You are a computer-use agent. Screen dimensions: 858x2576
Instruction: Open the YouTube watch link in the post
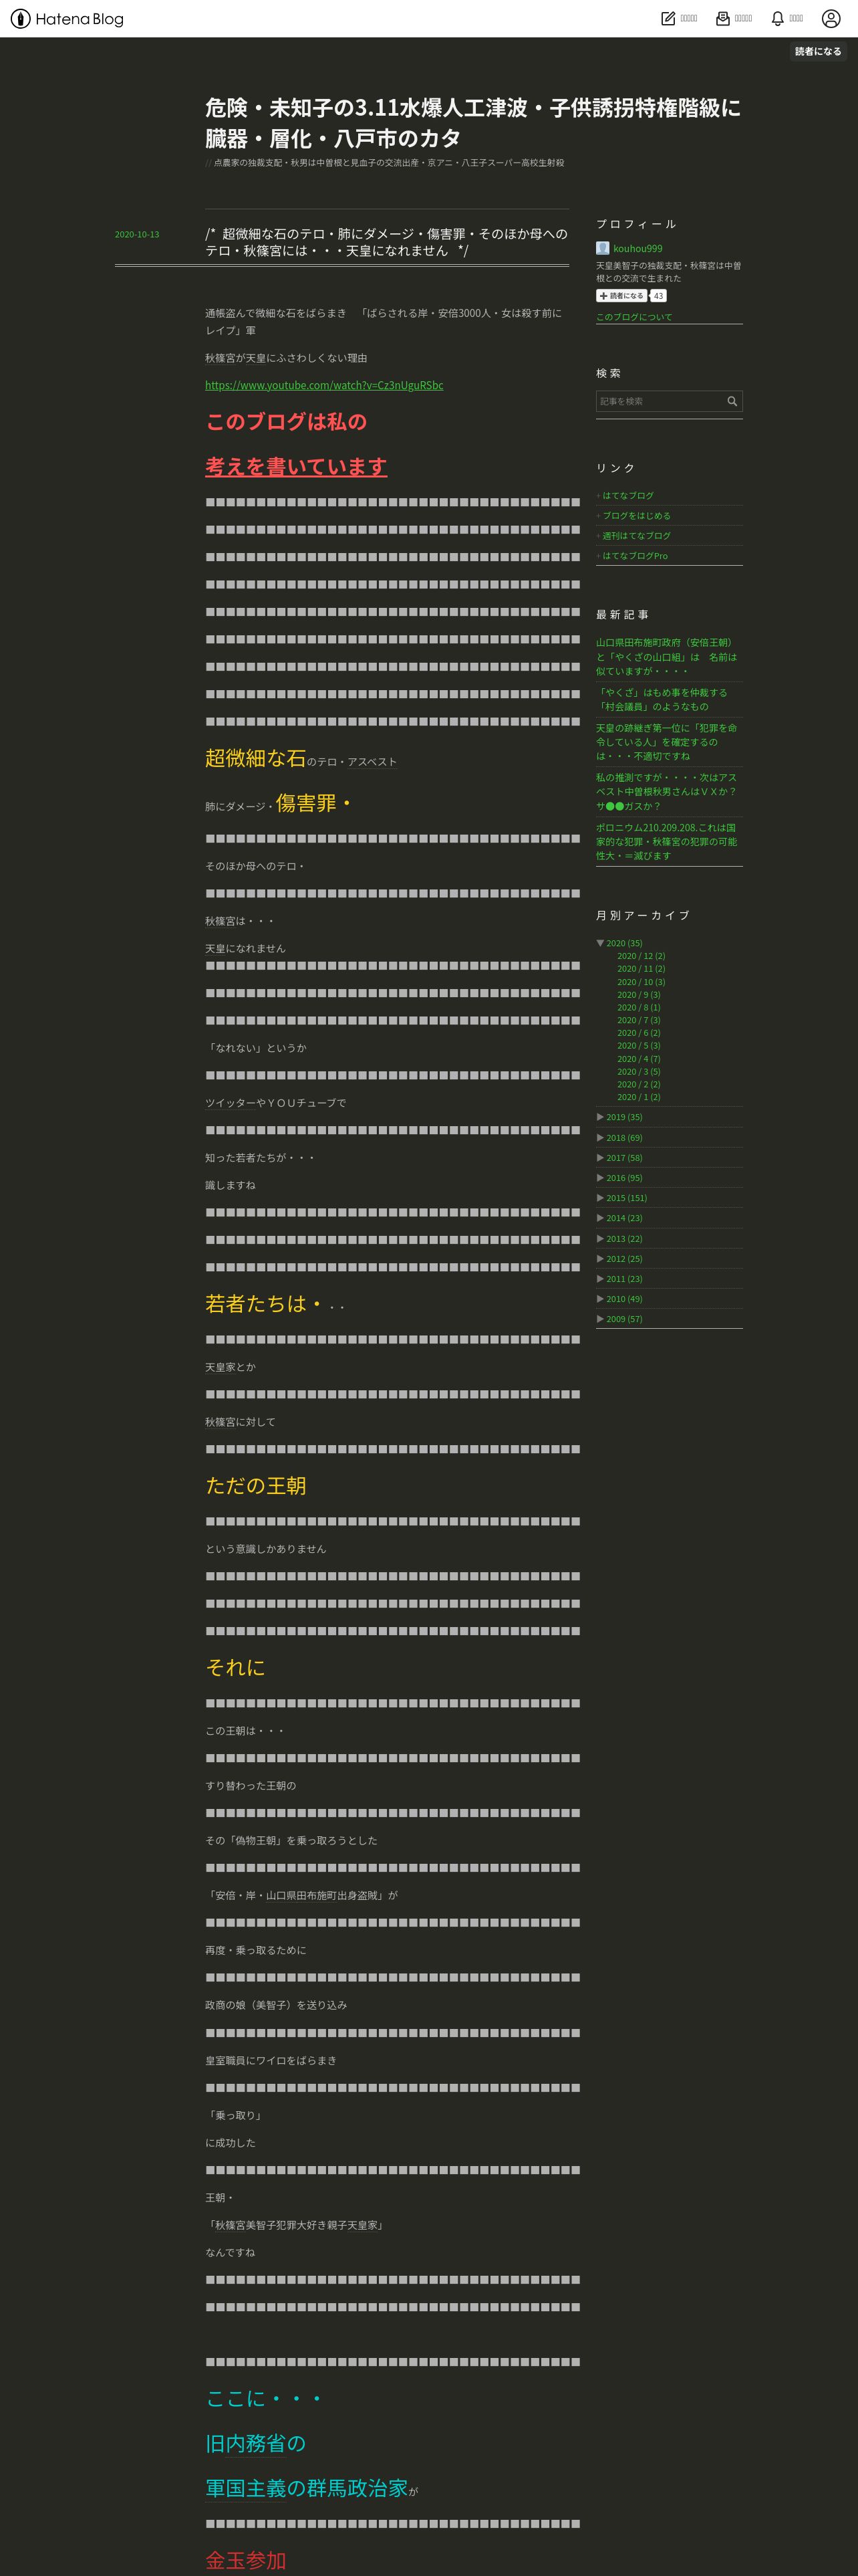[325, 385]
